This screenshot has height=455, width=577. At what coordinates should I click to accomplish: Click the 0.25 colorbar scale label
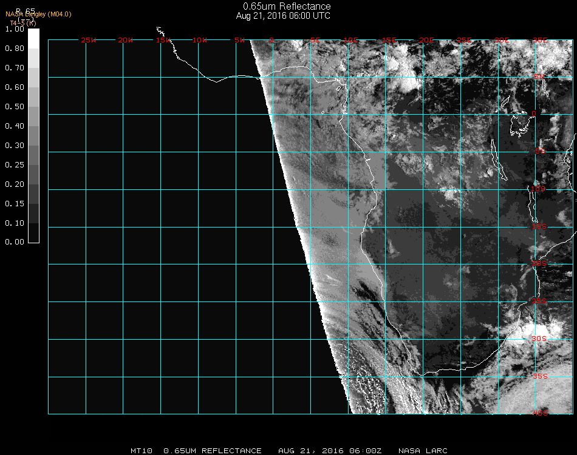pyautogui.click(x=14, y=165)
